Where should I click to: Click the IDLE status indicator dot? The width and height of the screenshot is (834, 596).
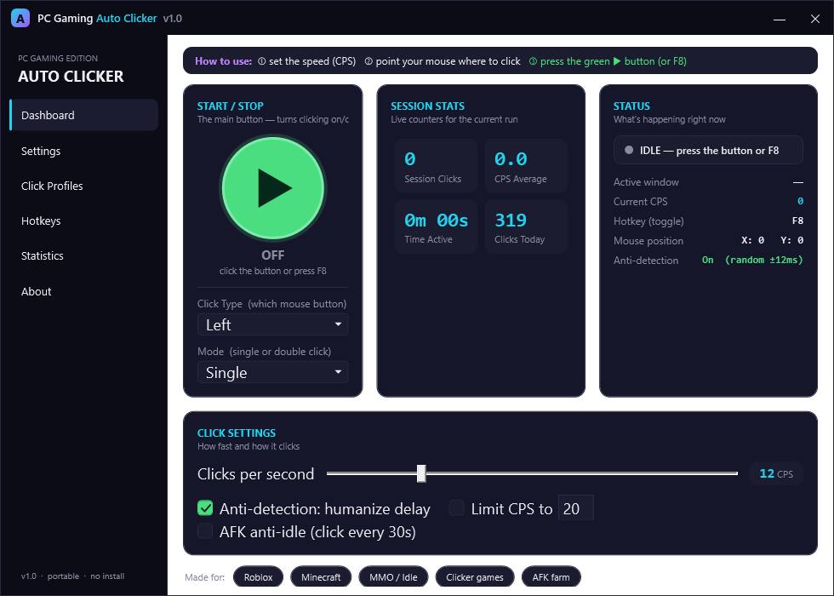[629, 150]
